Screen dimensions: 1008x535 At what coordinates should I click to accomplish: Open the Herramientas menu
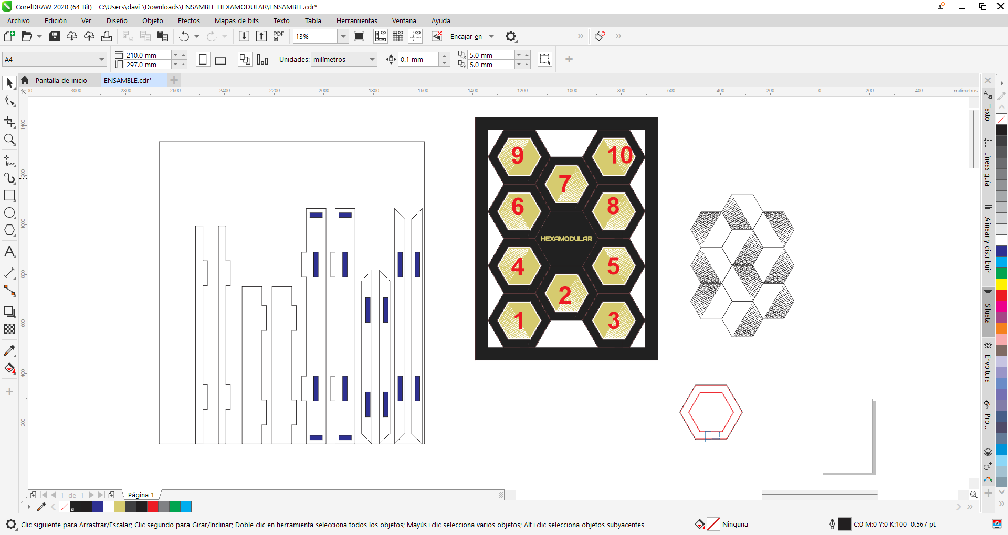click(357, 20)
